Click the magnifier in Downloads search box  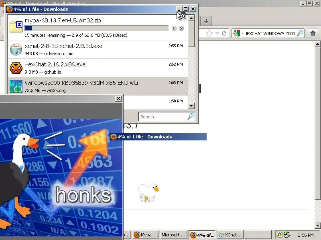pyautogui.click(x=191, y=116)
